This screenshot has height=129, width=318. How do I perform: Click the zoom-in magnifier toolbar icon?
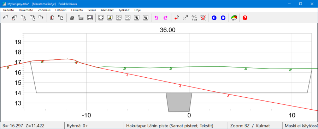[x=137, y=18]
